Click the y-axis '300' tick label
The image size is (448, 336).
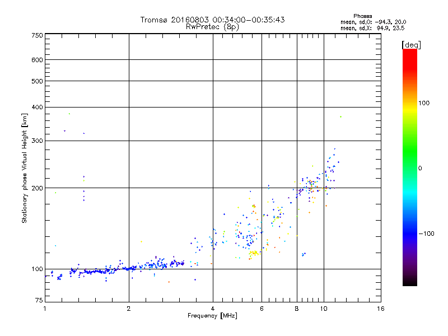click(x=37, y=141)
